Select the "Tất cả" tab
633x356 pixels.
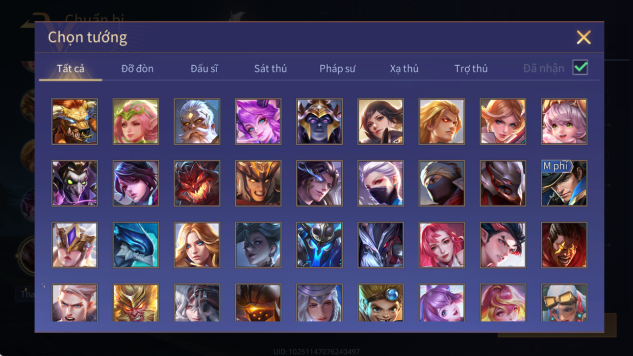(x=71, y=69)
